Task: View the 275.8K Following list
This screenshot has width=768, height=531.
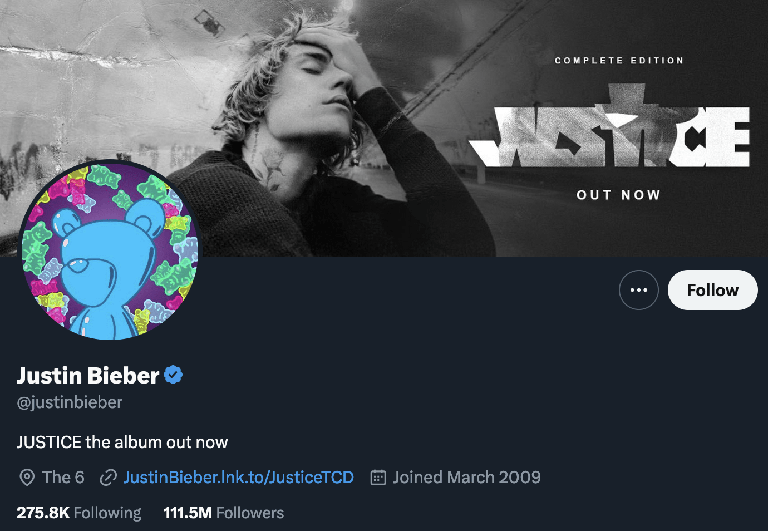Action: click(x=78, y=512)
